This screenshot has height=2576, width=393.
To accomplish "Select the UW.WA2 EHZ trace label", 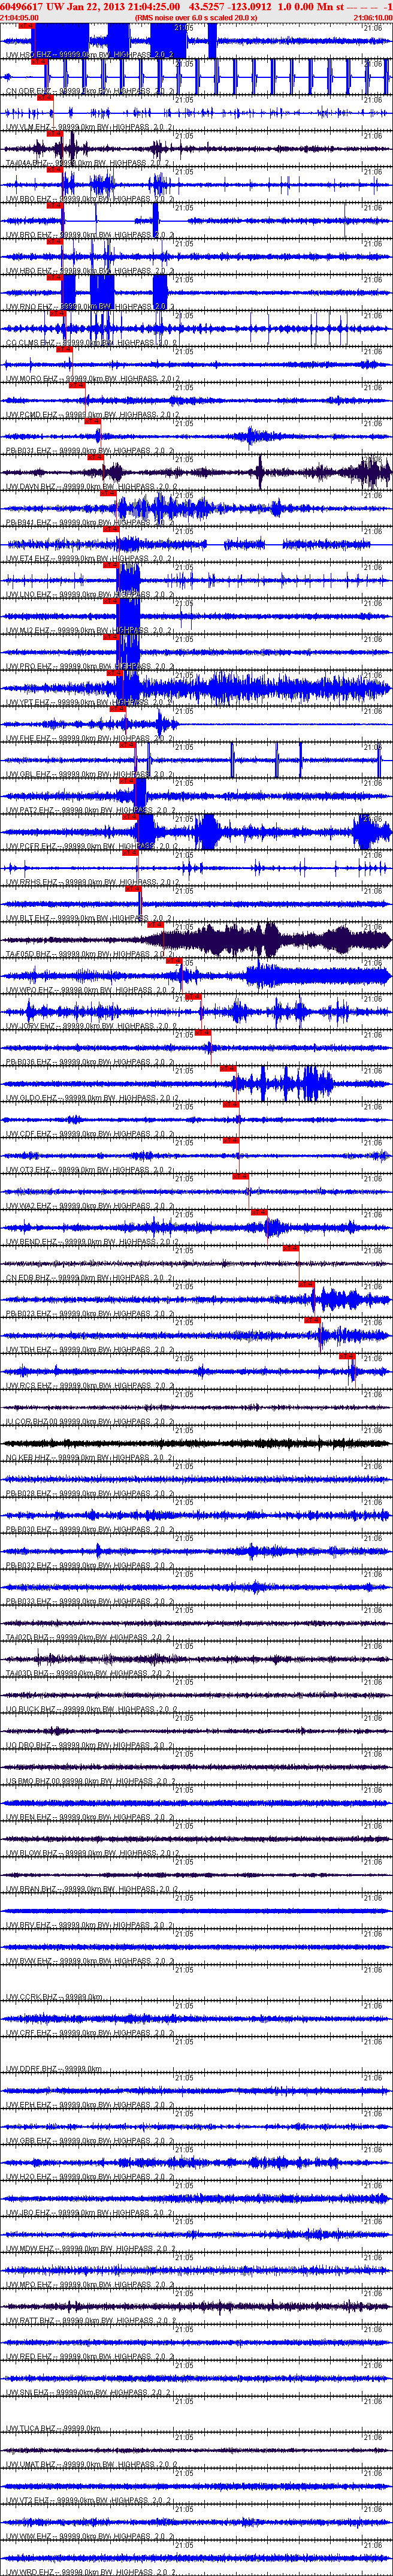I will tap(90, 1207).
